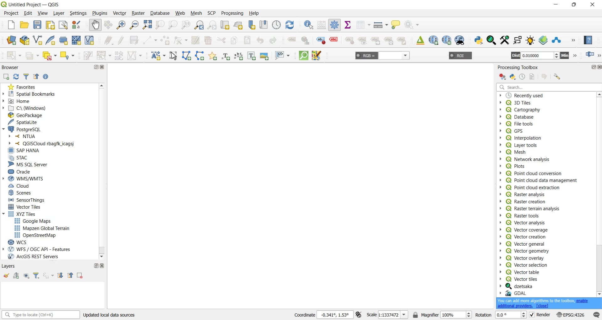
Task: Close the Browser panel with X
Action: tap(102, 67)
